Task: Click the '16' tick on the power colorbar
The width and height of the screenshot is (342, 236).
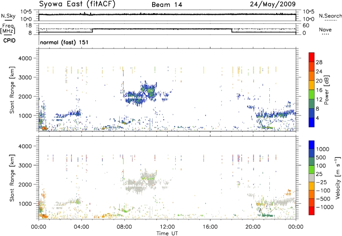Action: point(319,90)
